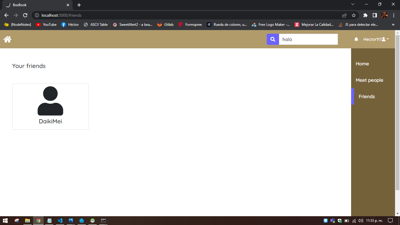Screen dimensions: 400x225
Task: Bookmark this tab with the star
Action: point(353,15)
